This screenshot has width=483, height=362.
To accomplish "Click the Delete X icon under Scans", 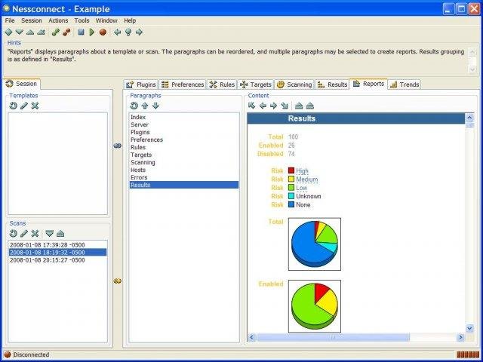I will click(35, 233).
